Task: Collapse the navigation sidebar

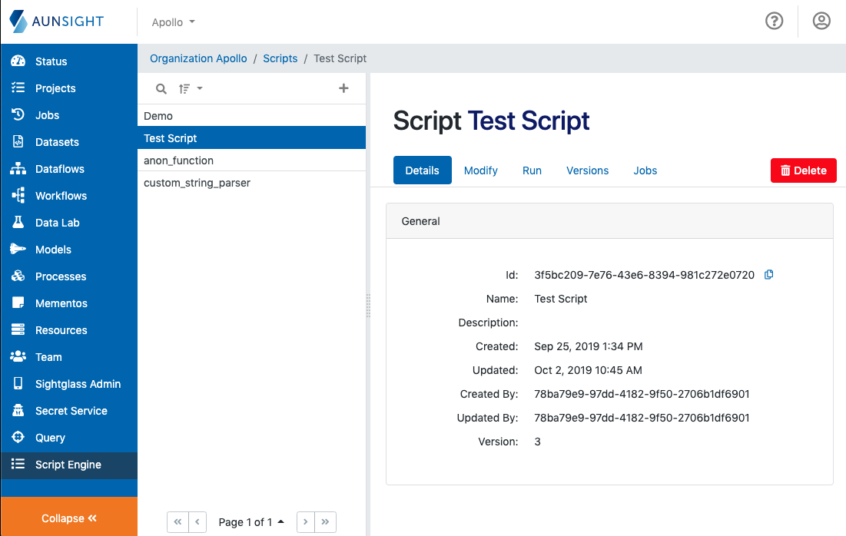Action: pos(68,518)
